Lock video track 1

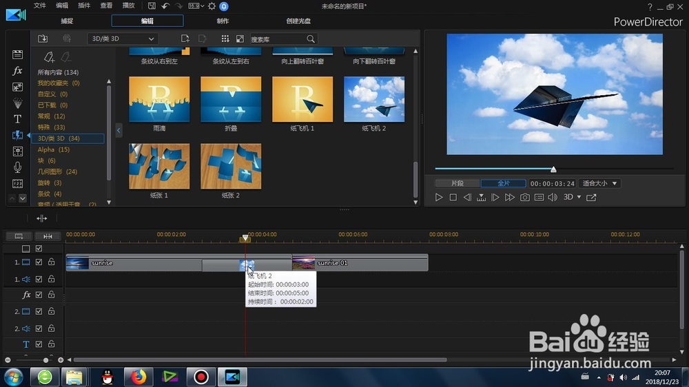[52, 262]
